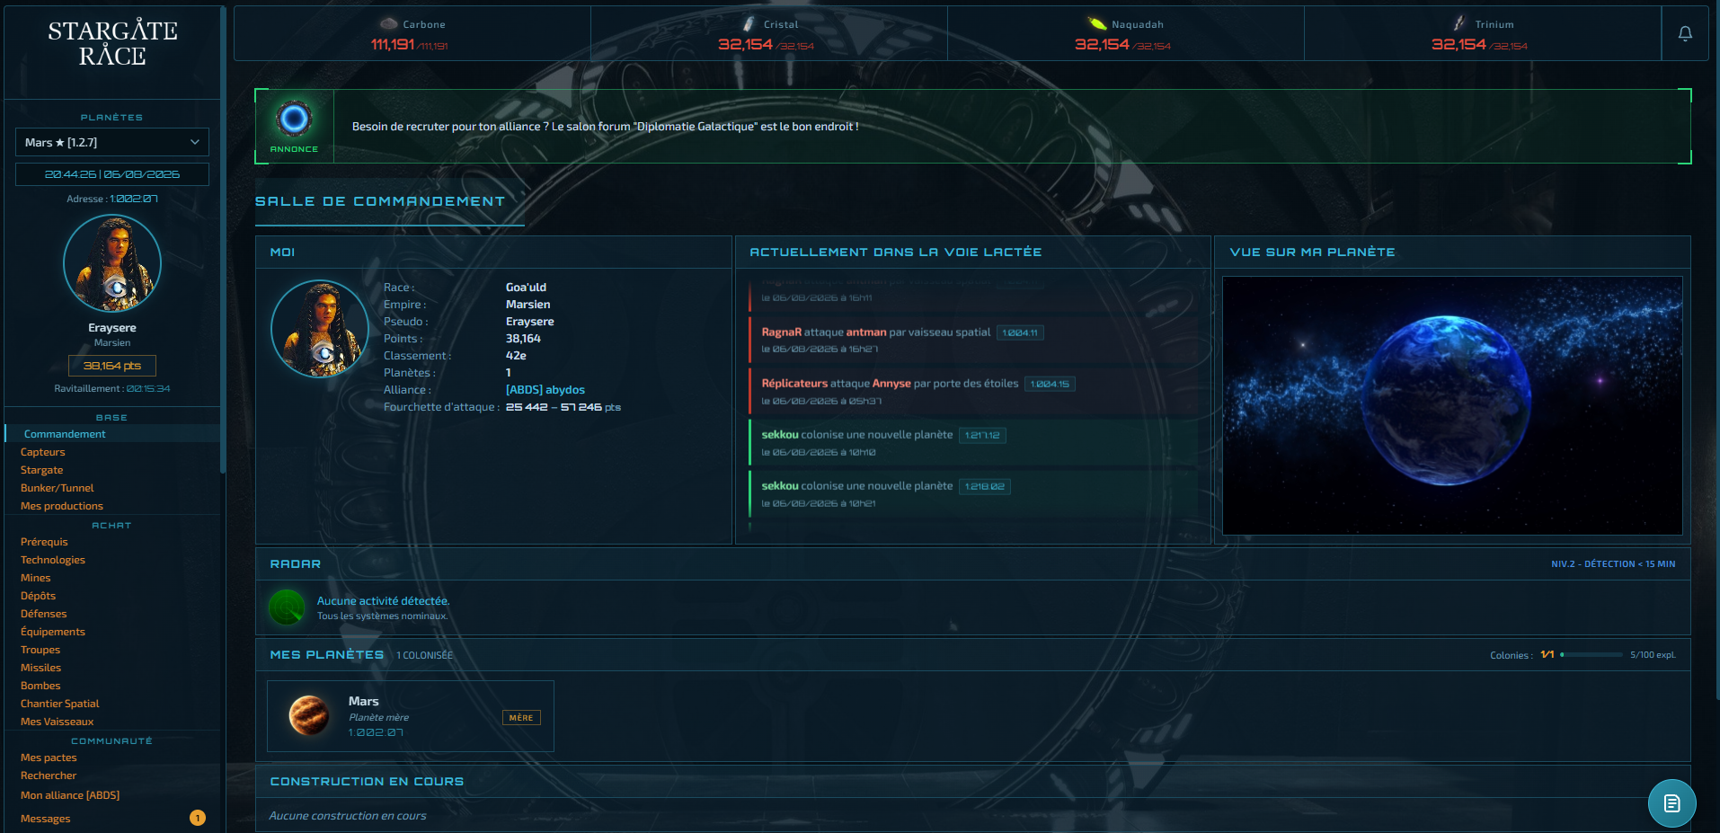This screenshot has height=833, width=1720.
Task: Open coordinates 1.218.02 tag
Action: coord(985,486)
